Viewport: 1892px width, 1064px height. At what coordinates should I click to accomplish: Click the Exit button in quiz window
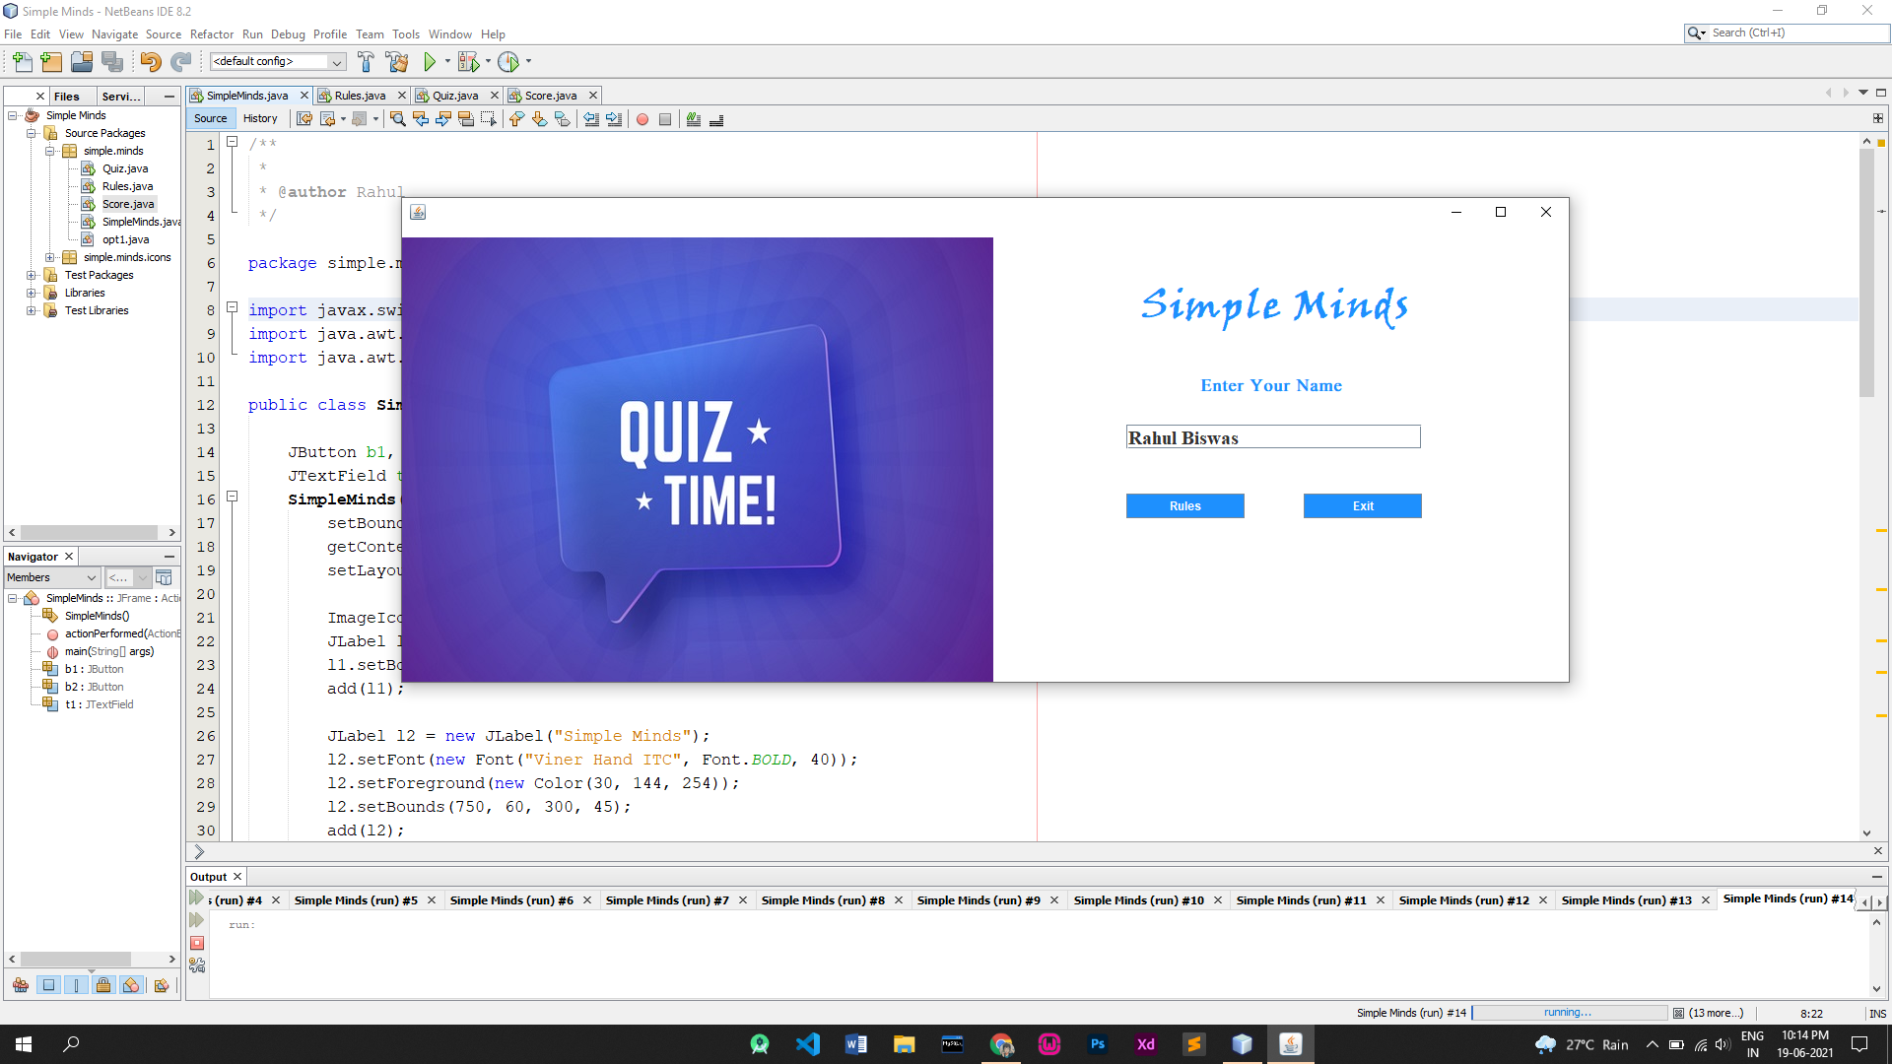1362,506
